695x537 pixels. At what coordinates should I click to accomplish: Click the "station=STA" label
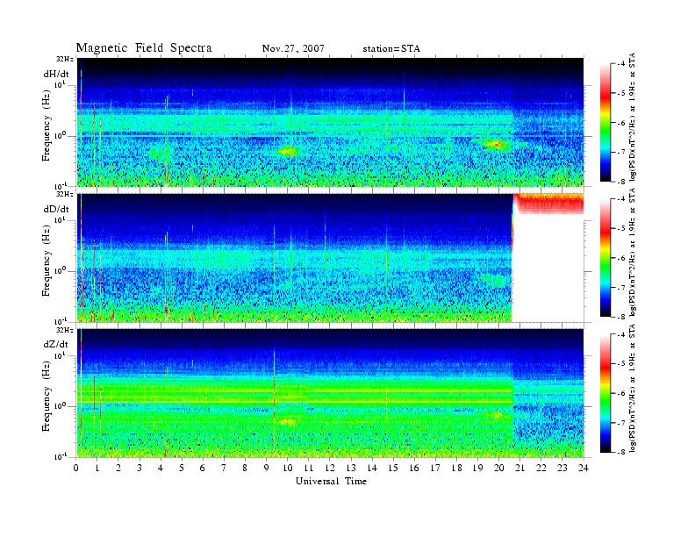pos(391,48)
